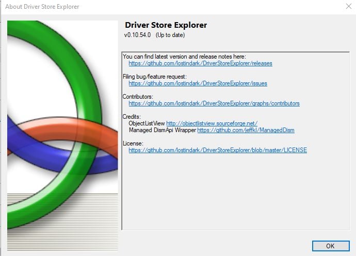Click the 'Managed DismApi Wrapper' text
Image resolution: width=356 pixels, height=256 pixels.
[x=163, y=130]
